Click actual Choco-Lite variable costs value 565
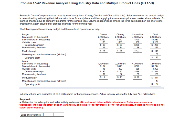Screen dimensions: 169x123 click(x=138, y=69)
